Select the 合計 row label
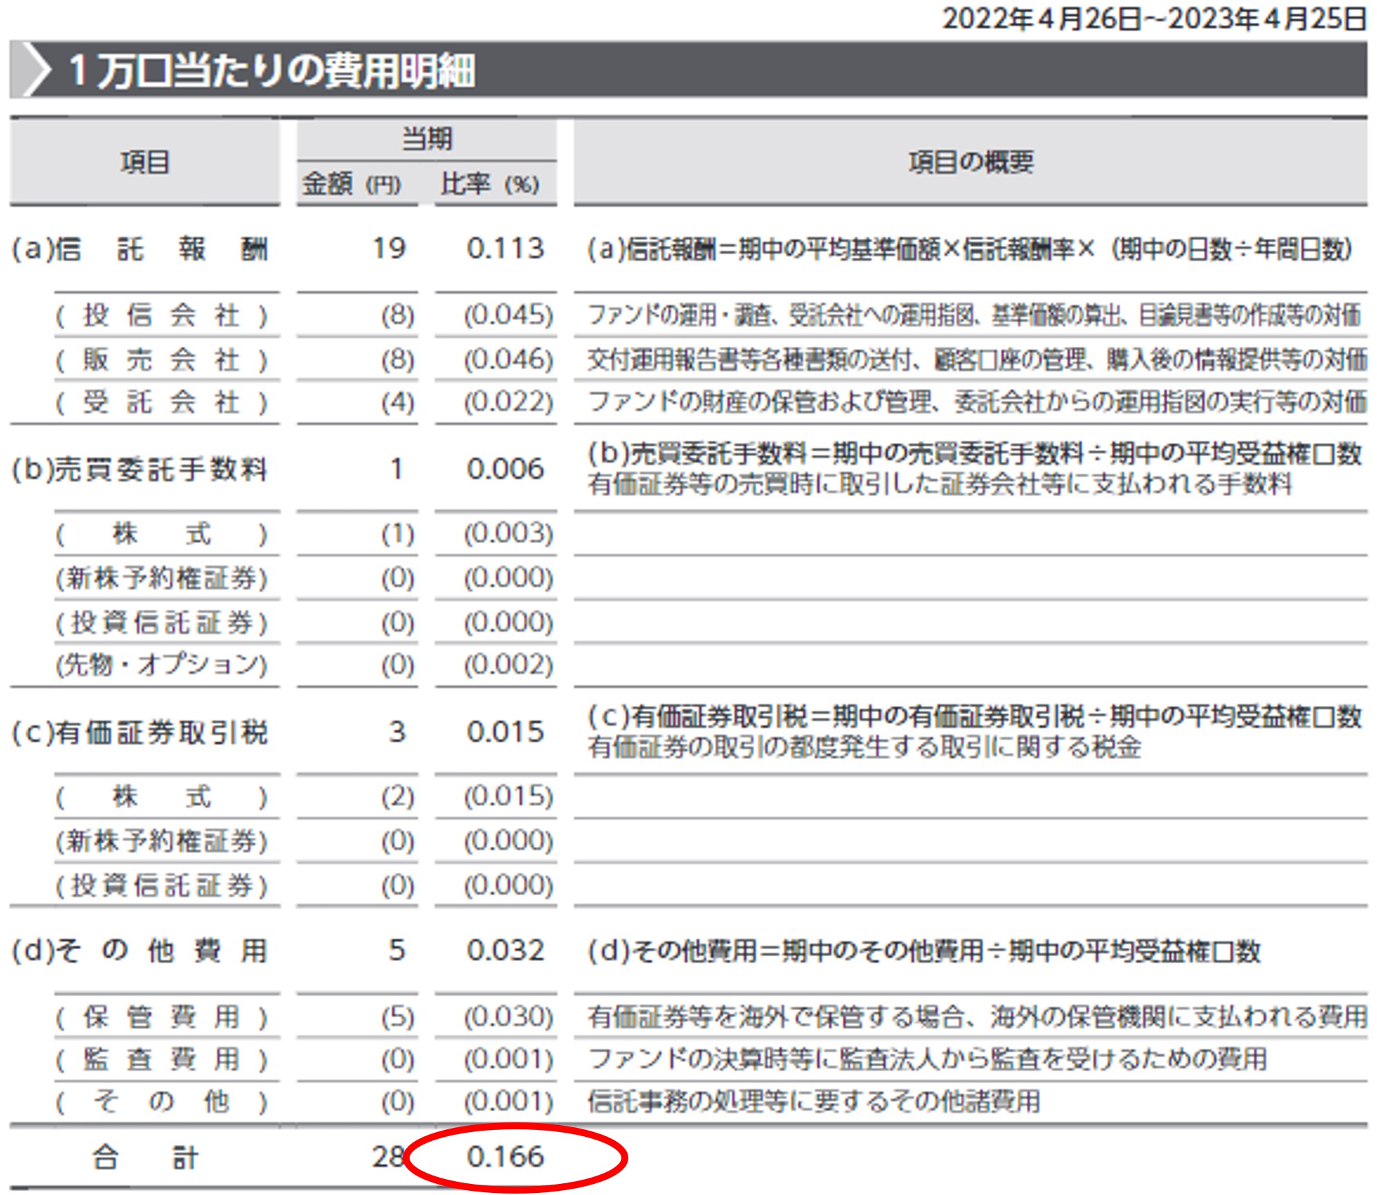1377x1195 pixels. coord(145,1157)
